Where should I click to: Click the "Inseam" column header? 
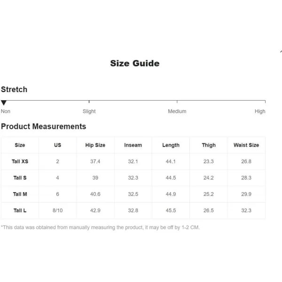tap(133, 145)
